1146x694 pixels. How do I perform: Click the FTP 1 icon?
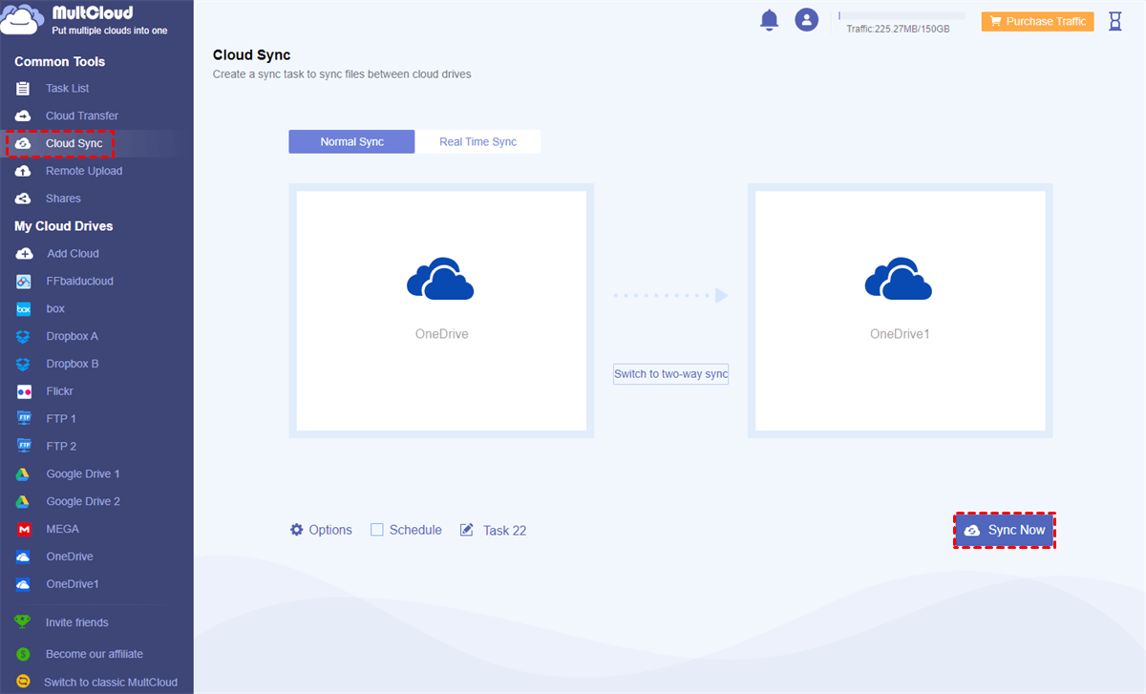click(24, 419)
